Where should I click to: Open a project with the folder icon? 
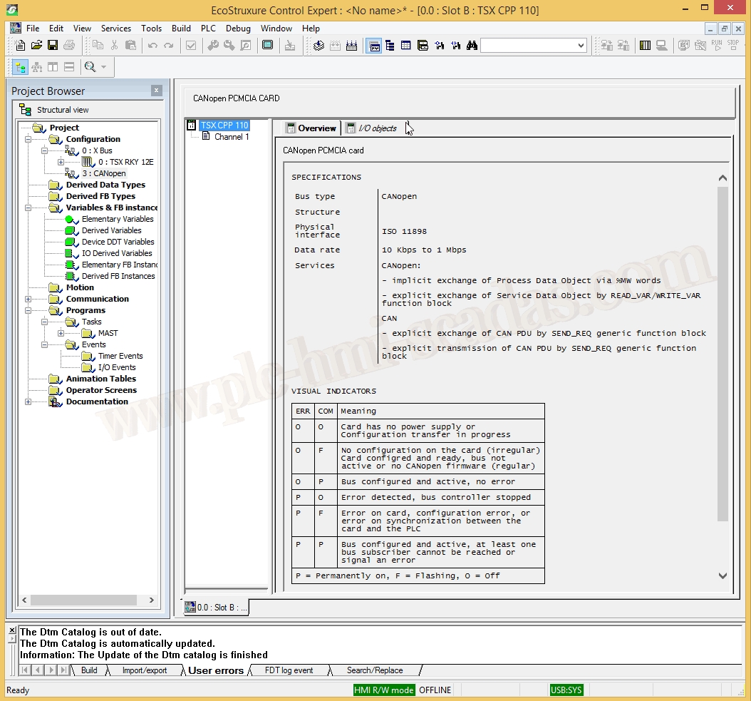click(x=36, y=46)
